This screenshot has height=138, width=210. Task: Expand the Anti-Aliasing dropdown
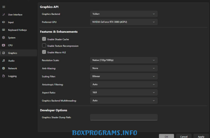(x=124, y=68)
